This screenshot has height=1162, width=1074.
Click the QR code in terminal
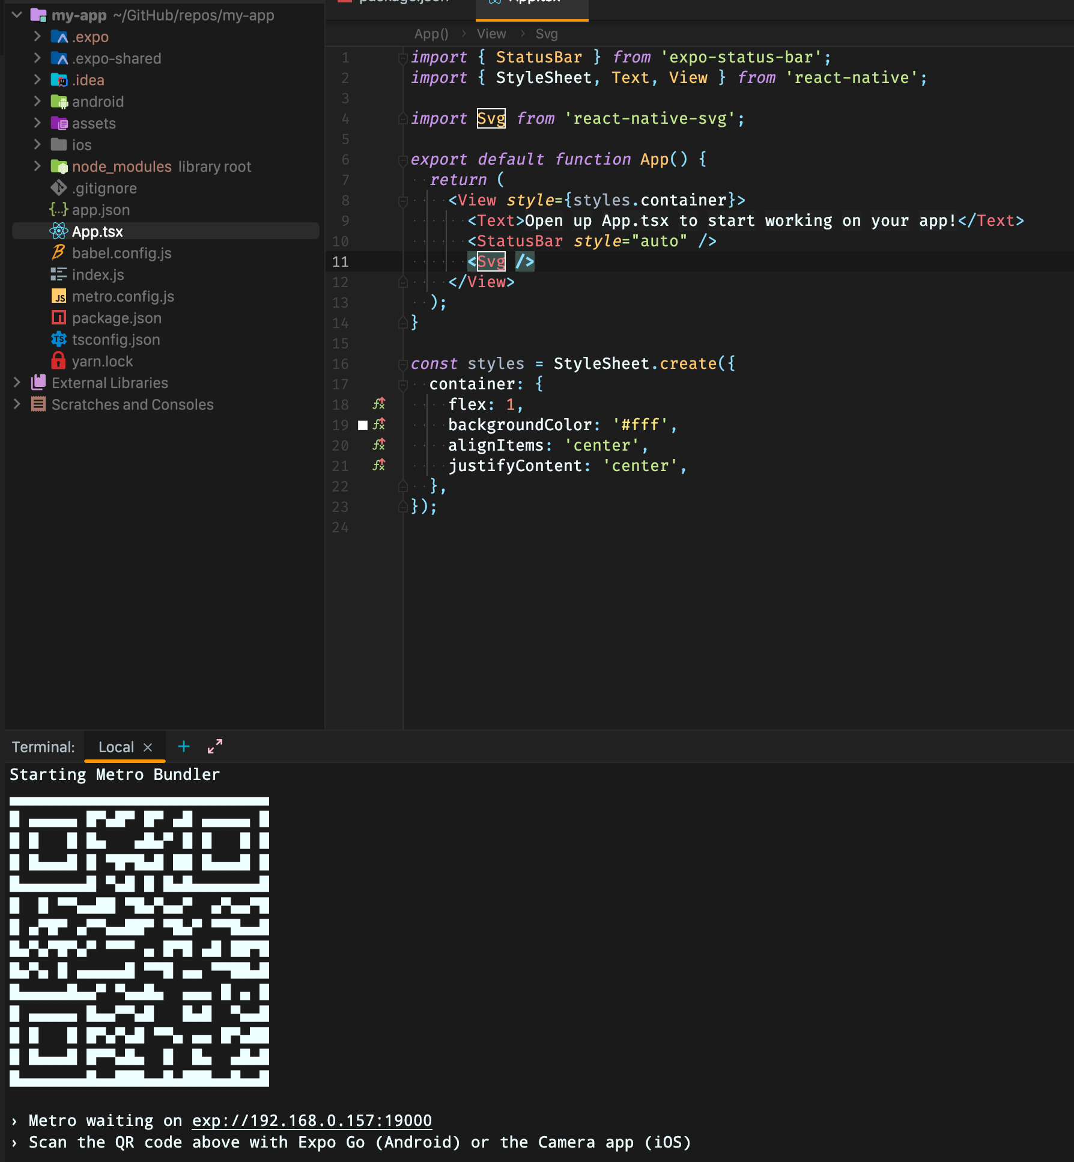[x=139, y=941]
